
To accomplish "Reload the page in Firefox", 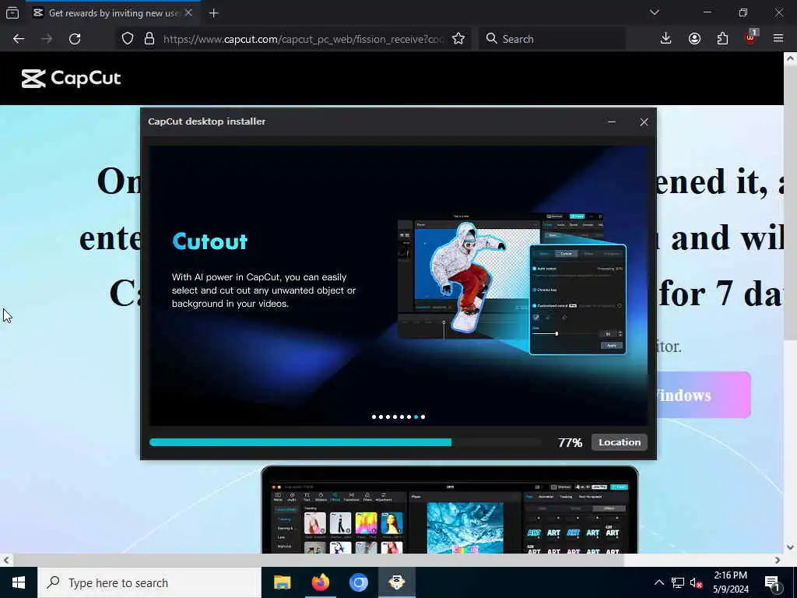I will point(75,39).
